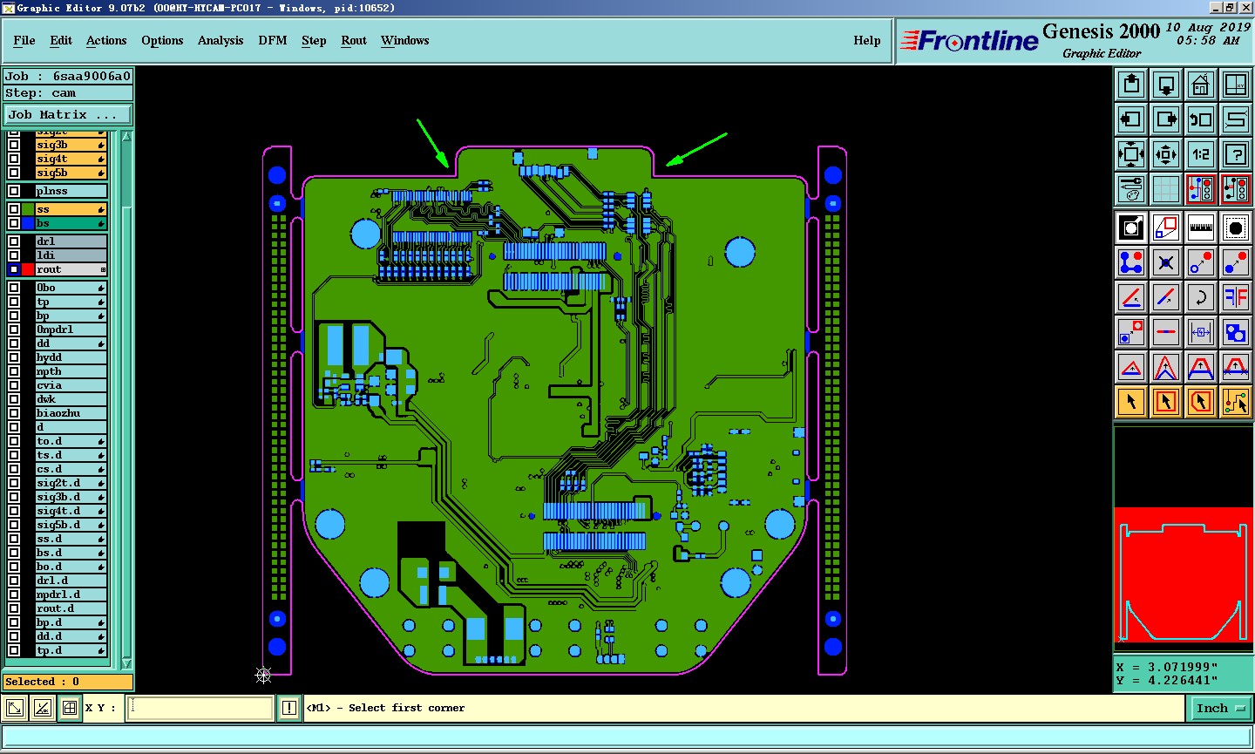1255x754 pixels.
Task: Click the question mark query icon
Action: tap(1236, 154)
